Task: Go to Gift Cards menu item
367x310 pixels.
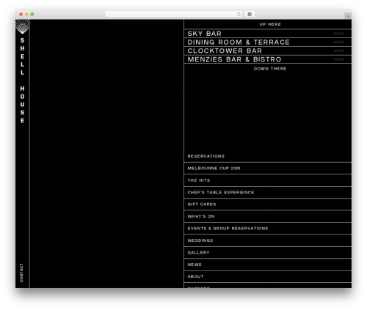Action: [268, 204]
